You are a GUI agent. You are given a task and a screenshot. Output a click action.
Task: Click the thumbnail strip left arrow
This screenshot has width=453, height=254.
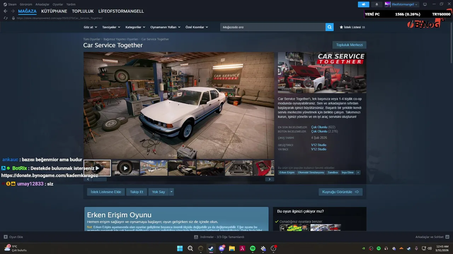(x=88, y=179)
